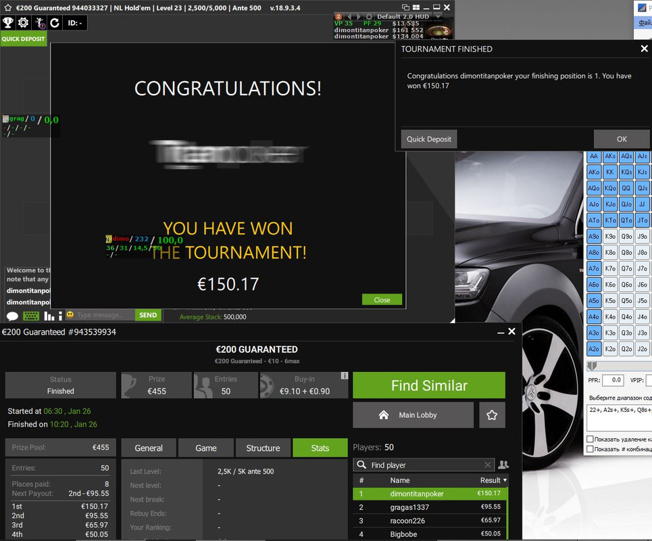This screenshot has width=652, height=541.
Task: Click the favorite star in table title bar
Action: click(x=7, y=8)
